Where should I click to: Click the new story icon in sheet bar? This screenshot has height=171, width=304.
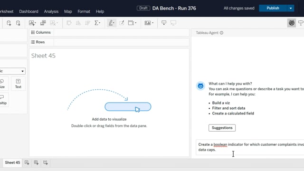(46, 162)
